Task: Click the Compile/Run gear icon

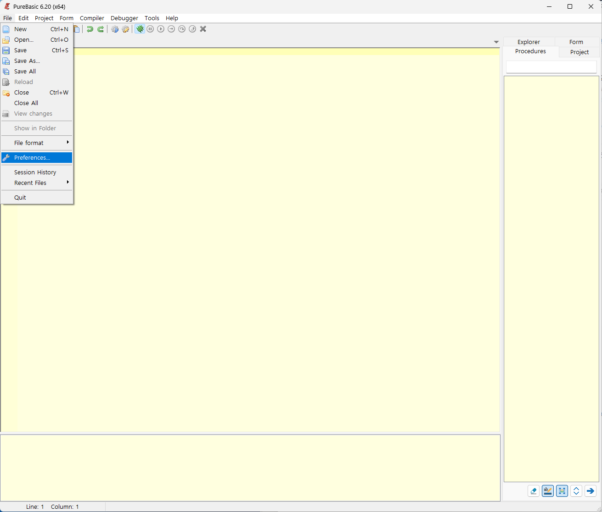Action: (x=115, y=29)
